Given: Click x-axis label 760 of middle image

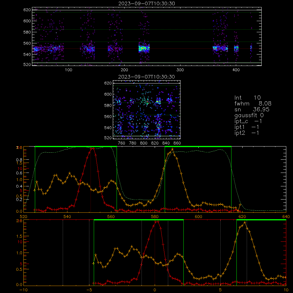Looking at the screenshot, I should (x=122, y=143).
